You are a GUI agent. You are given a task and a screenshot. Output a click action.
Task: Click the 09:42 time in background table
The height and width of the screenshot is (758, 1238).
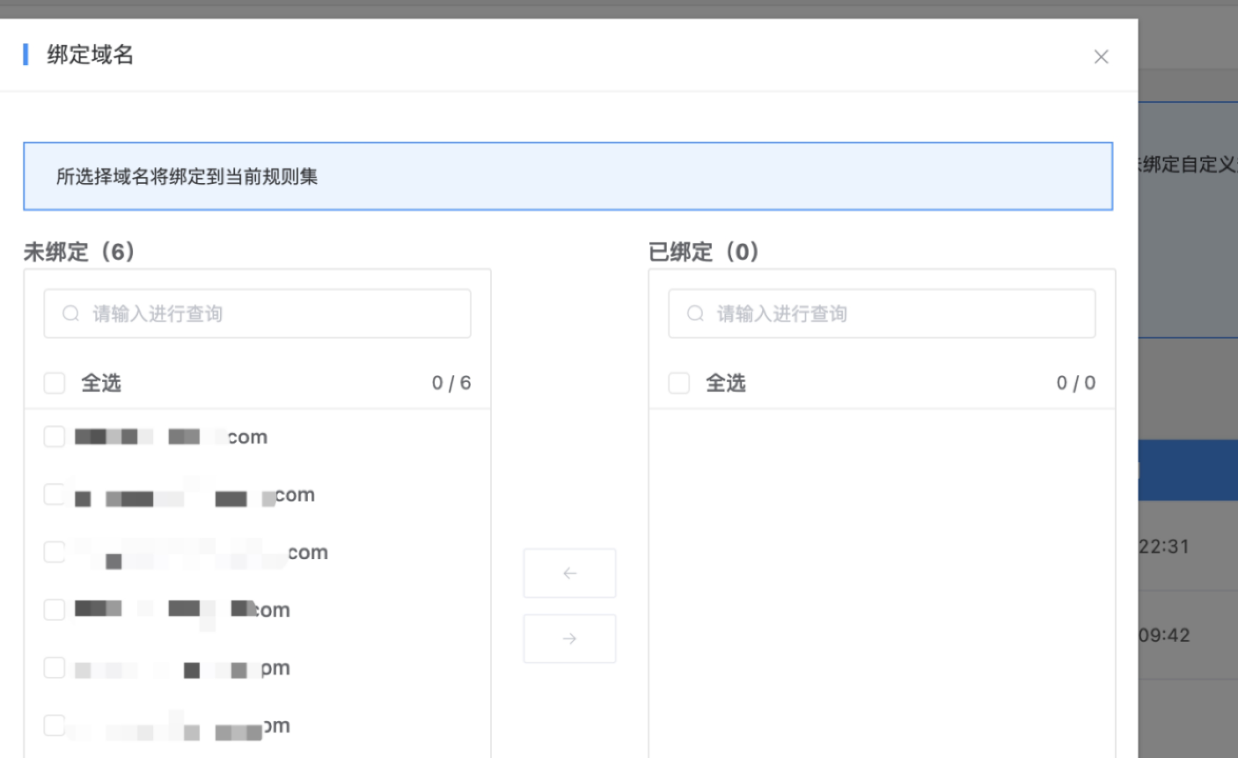[1164, 635]
